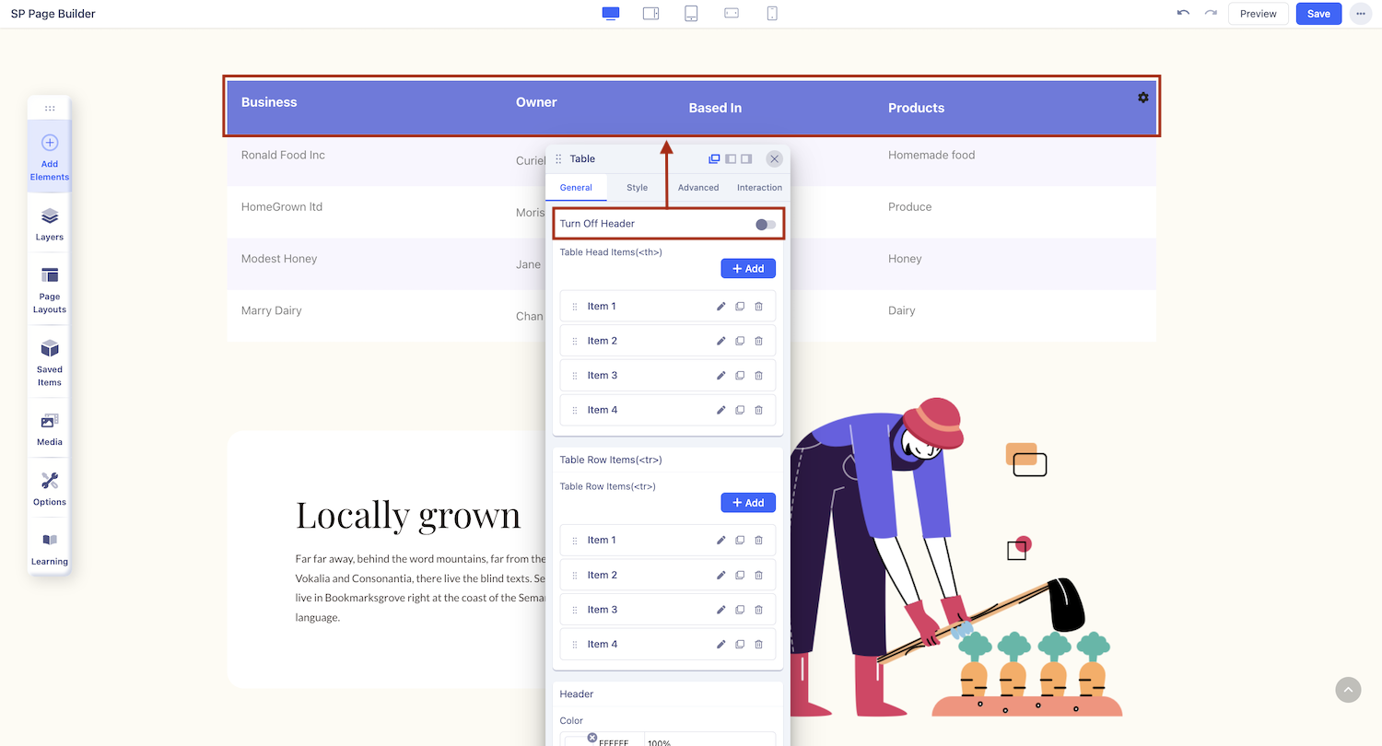Screen dimensions: 1382x746
Task: Close the Table settings panel
Action: (774, 158)
